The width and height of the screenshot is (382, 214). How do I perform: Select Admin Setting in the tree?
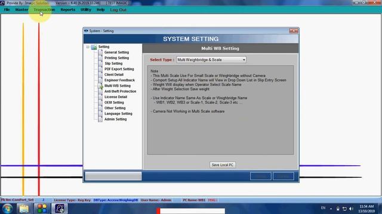115,119
